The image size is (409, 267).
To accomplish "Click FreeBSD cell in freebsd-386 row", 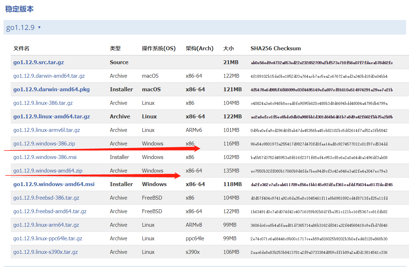I will 152,198.
